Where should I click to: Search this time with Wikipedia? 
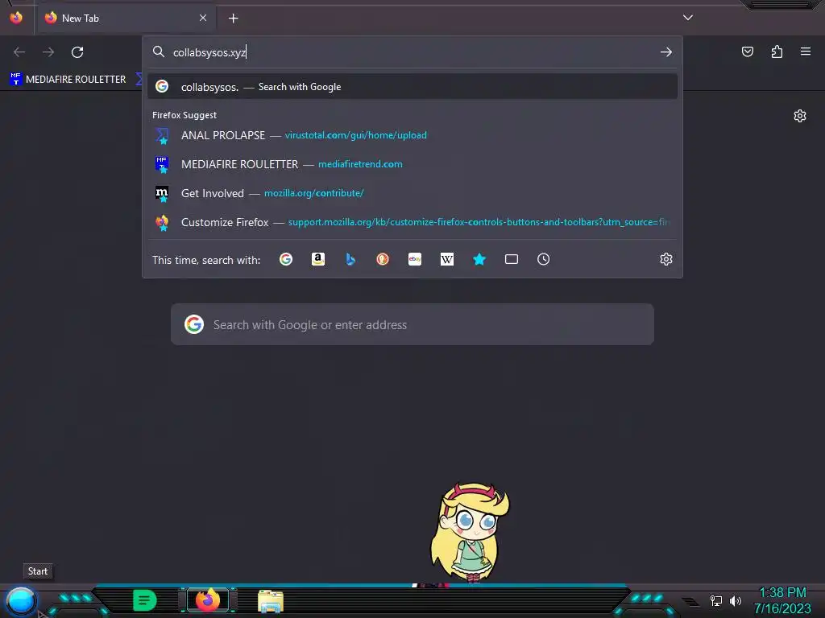coord(446,259)
